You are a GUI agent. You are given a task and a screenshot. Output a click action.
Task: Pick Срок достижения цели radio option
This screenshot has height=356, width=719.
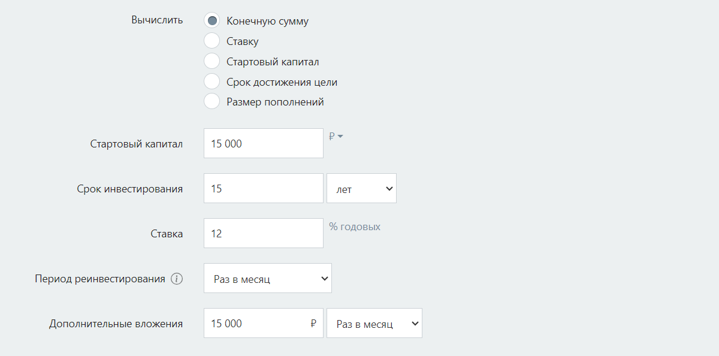[x=212, y=82]
